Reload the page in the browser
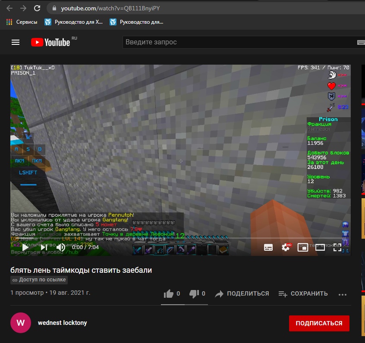The height and width of the screenshot is (343, 365). point(37,8)
